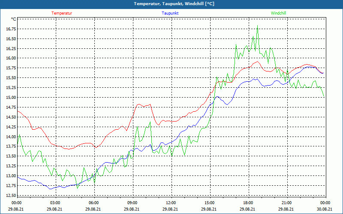This screenshot has height=214, width=343.
Task: Click the '16,75' y-axis value
Action: pyautogui.click(x=12, y=29)
